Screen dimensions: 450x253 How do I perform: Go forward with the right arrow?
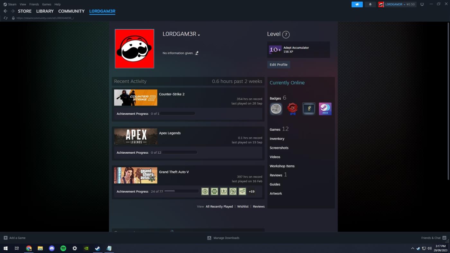click(13, 11)
